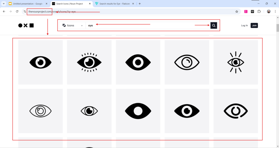This screenshot has width=279, height=148.
Task: Click the search field containing "eye"
Action: (x=147, y=26)
